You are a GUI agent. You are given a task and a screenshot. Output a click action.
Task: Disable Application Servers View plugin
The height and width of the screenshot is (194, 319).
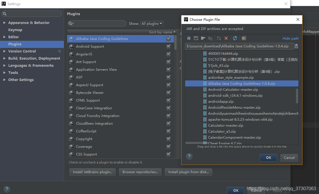[168, 70]
